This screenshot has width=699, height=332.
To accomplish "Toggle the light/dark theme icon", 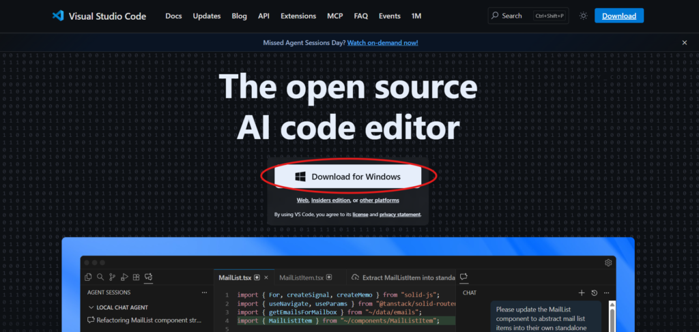I will tap(582, 16).
